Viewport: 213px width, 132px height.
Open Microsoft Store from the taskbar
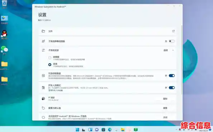pyautogui.click(x=103, y=130)
